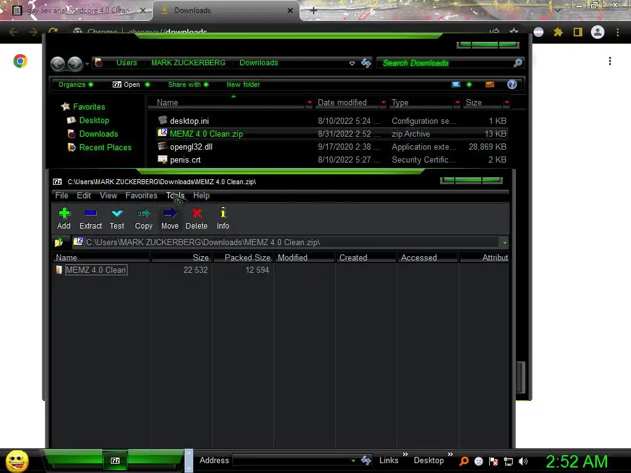The image size is (631, 473).
Task: Click the Explorer back arrow button
Action: (57, 63)
